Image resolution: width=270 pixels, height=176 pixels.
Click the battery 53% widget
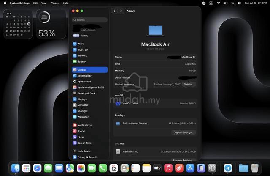pyautogui.click(x=51, y=24)
